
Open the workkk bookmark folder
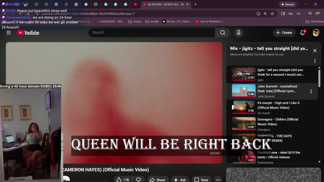click(x=152, y=21)
